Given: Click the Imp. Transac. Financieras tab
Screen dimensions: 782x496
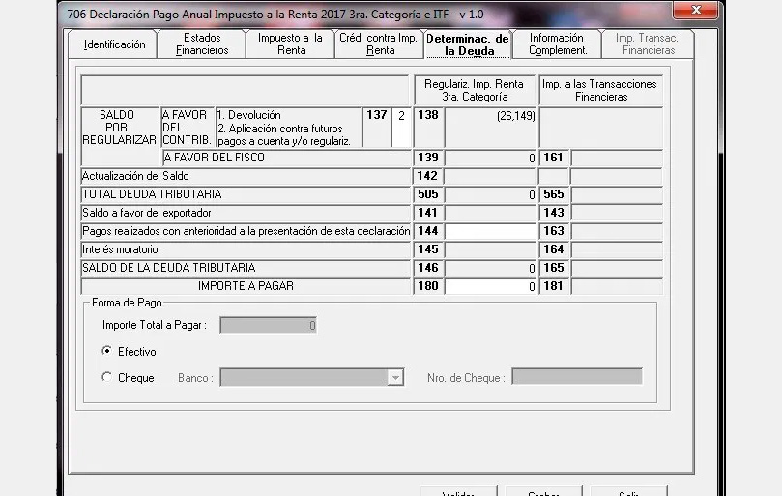Looking at the screenshot, I should tap(648, 44).
